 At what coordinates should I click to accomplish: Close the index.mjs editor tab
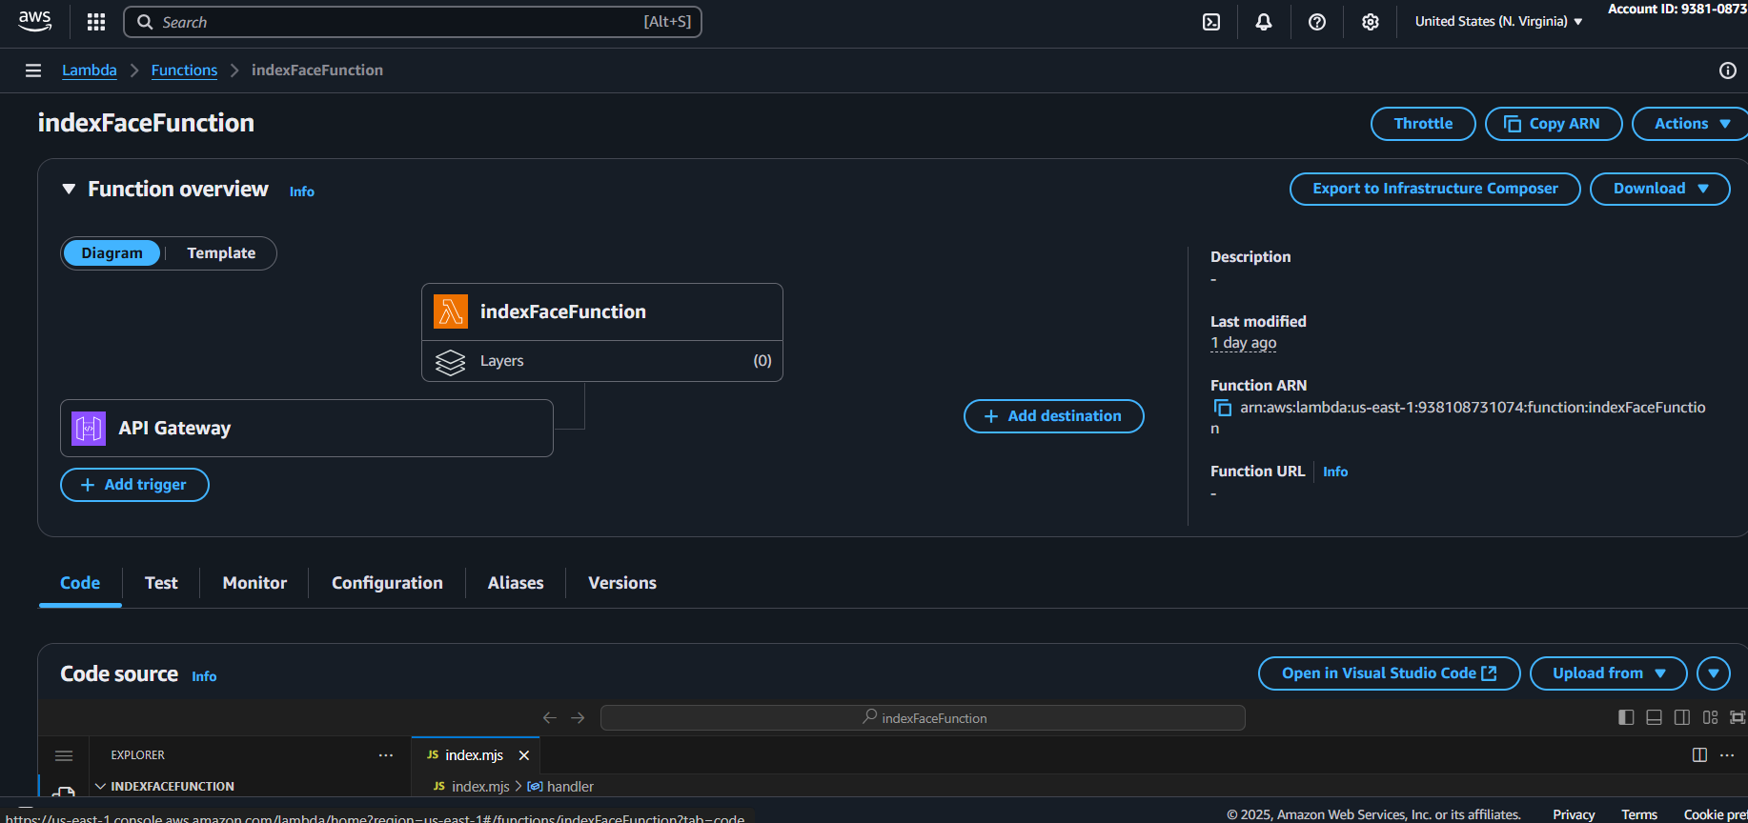coord(524,755)
